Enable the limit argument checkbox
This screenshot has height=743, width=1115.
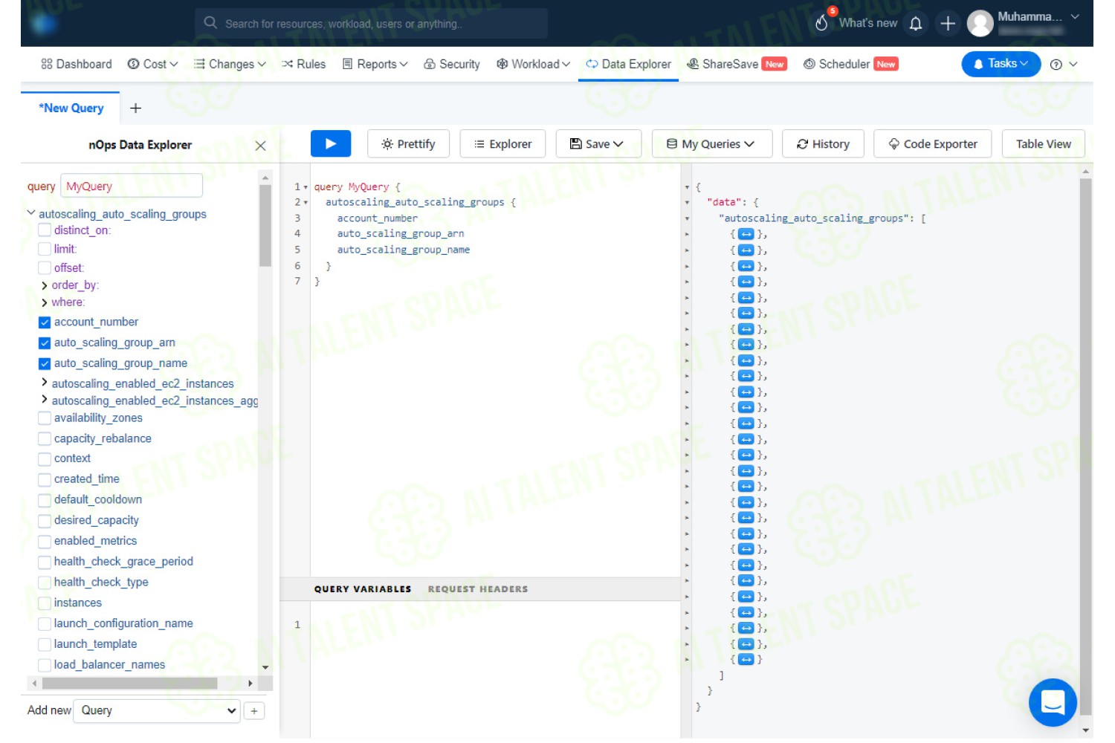[x=45, y=250]
